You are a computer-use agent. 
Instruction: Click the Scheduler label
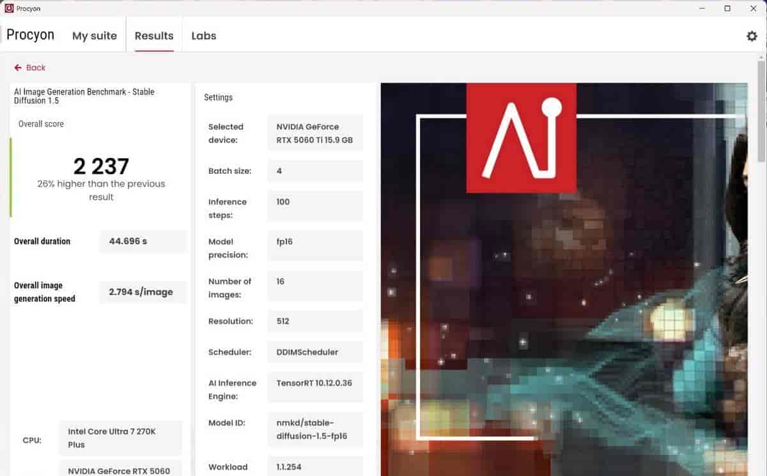click(x=229, y=352)
